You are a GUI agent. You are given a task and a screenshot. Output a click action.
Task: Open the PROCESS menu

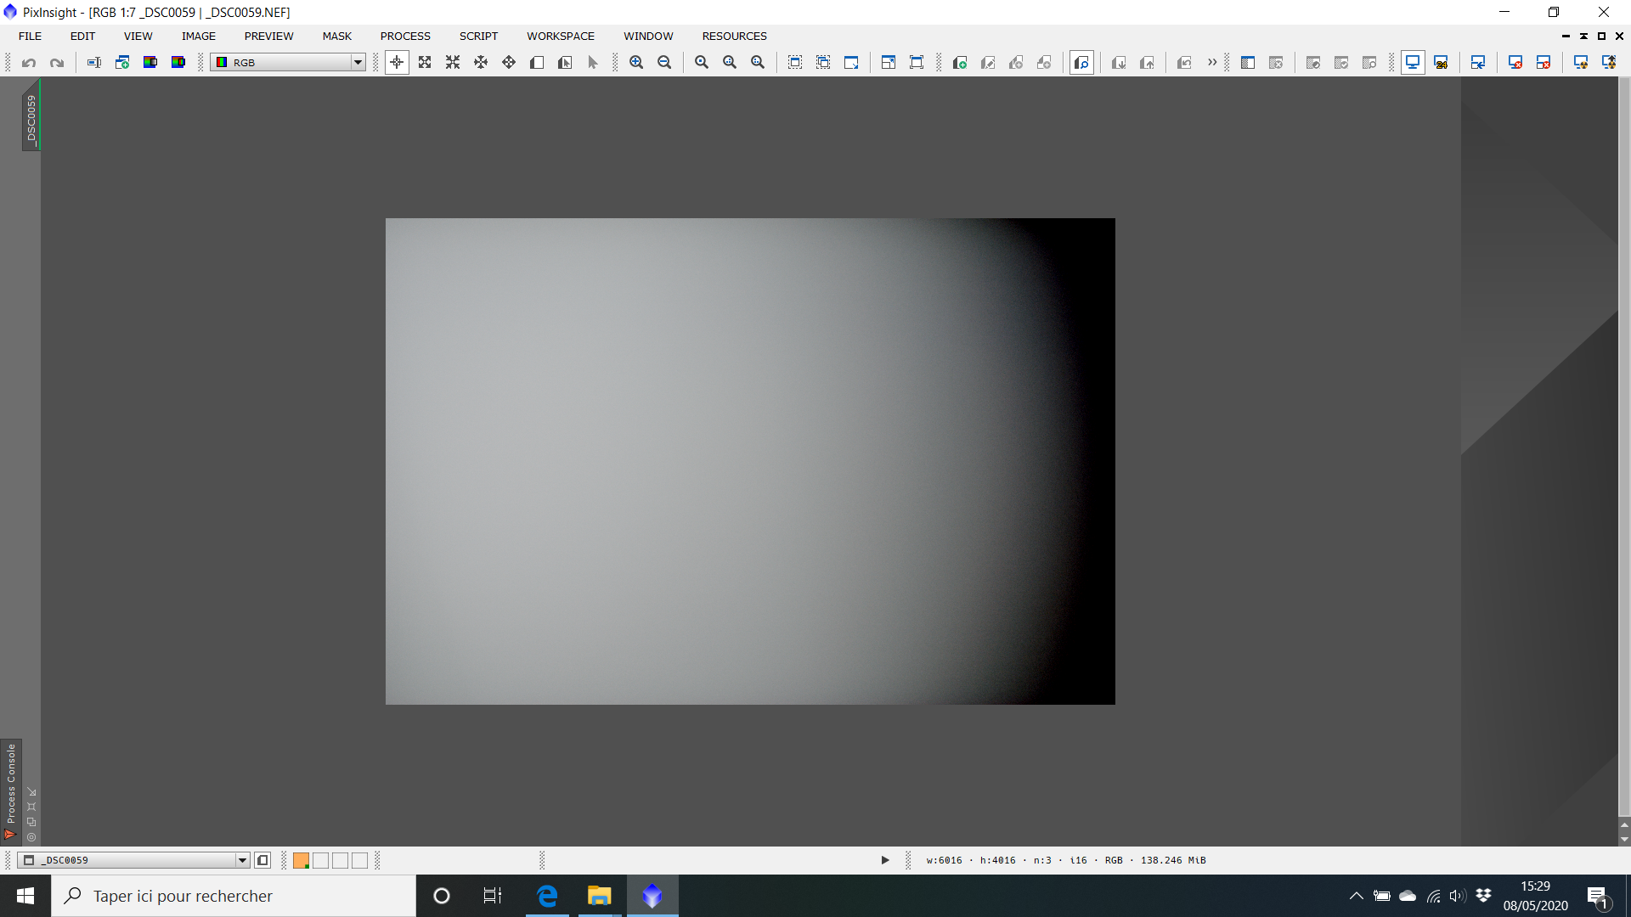click(405, 36)
